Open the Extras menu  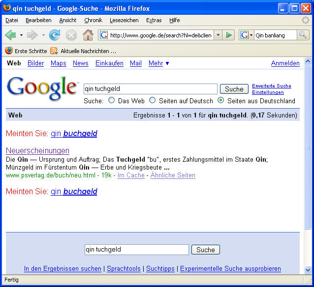(154, 20)
